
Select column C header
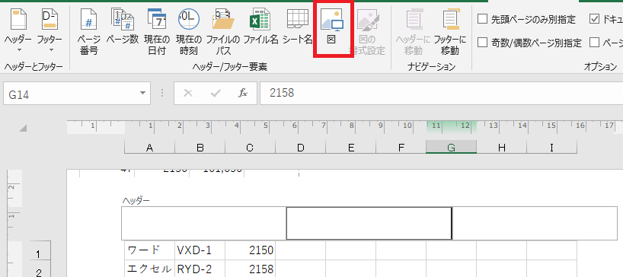250,148
